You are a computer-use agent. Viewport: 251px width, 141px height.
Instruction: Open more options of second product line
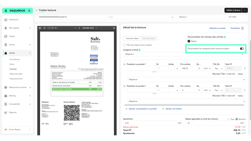[x=245, y=90]
